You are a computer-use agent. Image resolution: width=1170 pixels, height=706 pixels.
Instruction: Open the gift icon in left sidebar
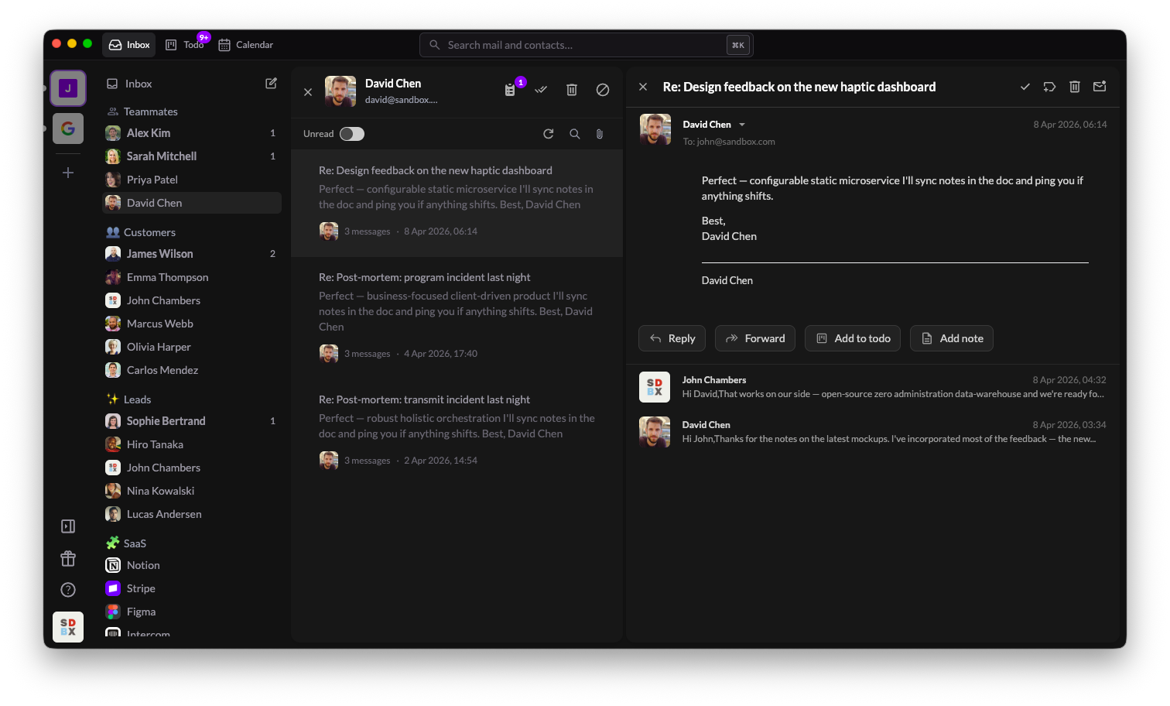(x=68, y=558)
